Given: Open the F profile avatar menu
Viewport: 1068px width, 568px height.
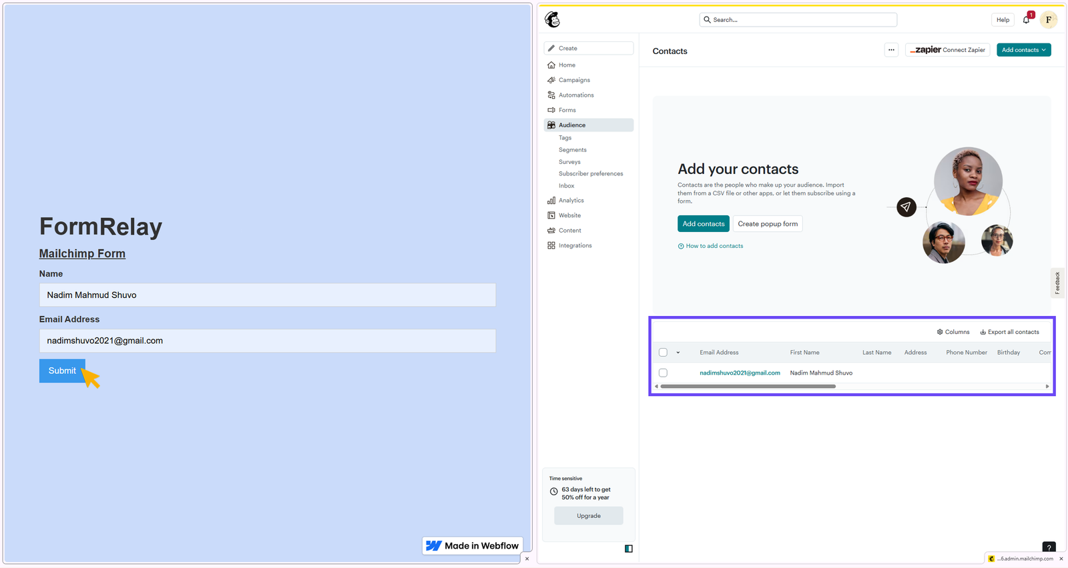Looking at the screenshot, I should 1049,20.
